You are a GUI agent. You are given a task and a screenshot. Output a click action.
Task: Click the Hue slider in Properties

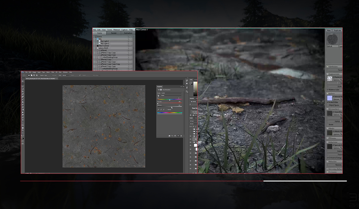point(169,99)
